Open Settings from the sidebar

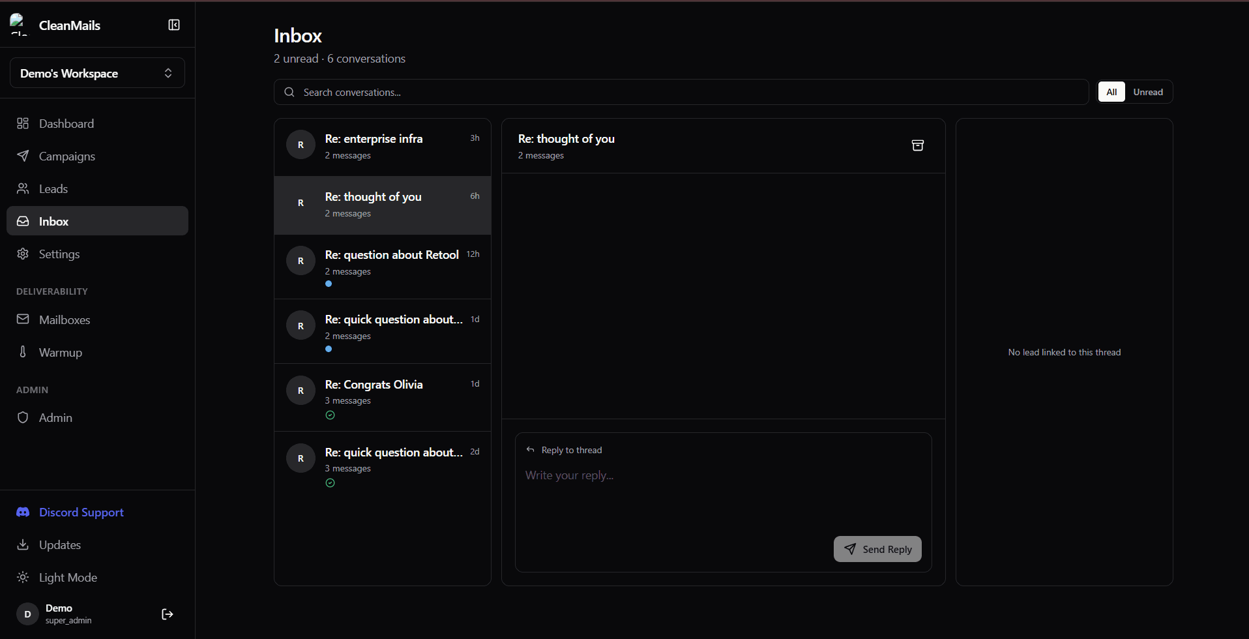point(97,254)
